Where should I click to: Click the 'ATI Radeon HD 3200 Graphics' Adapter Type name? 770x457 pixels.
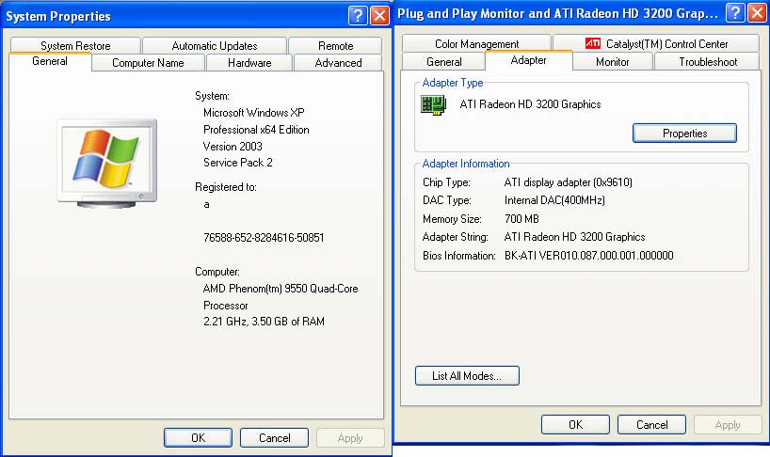point(530,104)
